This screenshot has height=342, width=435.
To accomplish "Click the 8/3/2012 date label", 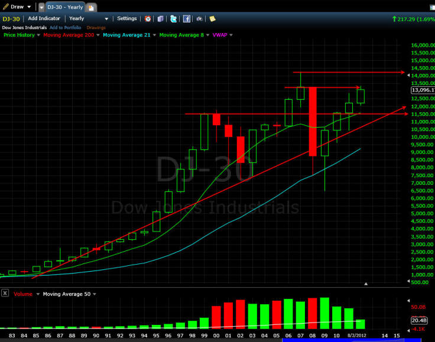I will click(x=357, y=336).
